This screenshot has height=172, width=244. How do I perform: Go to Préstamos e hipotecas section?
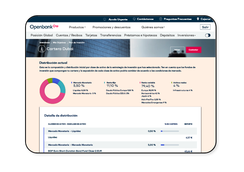coord(141,35)
